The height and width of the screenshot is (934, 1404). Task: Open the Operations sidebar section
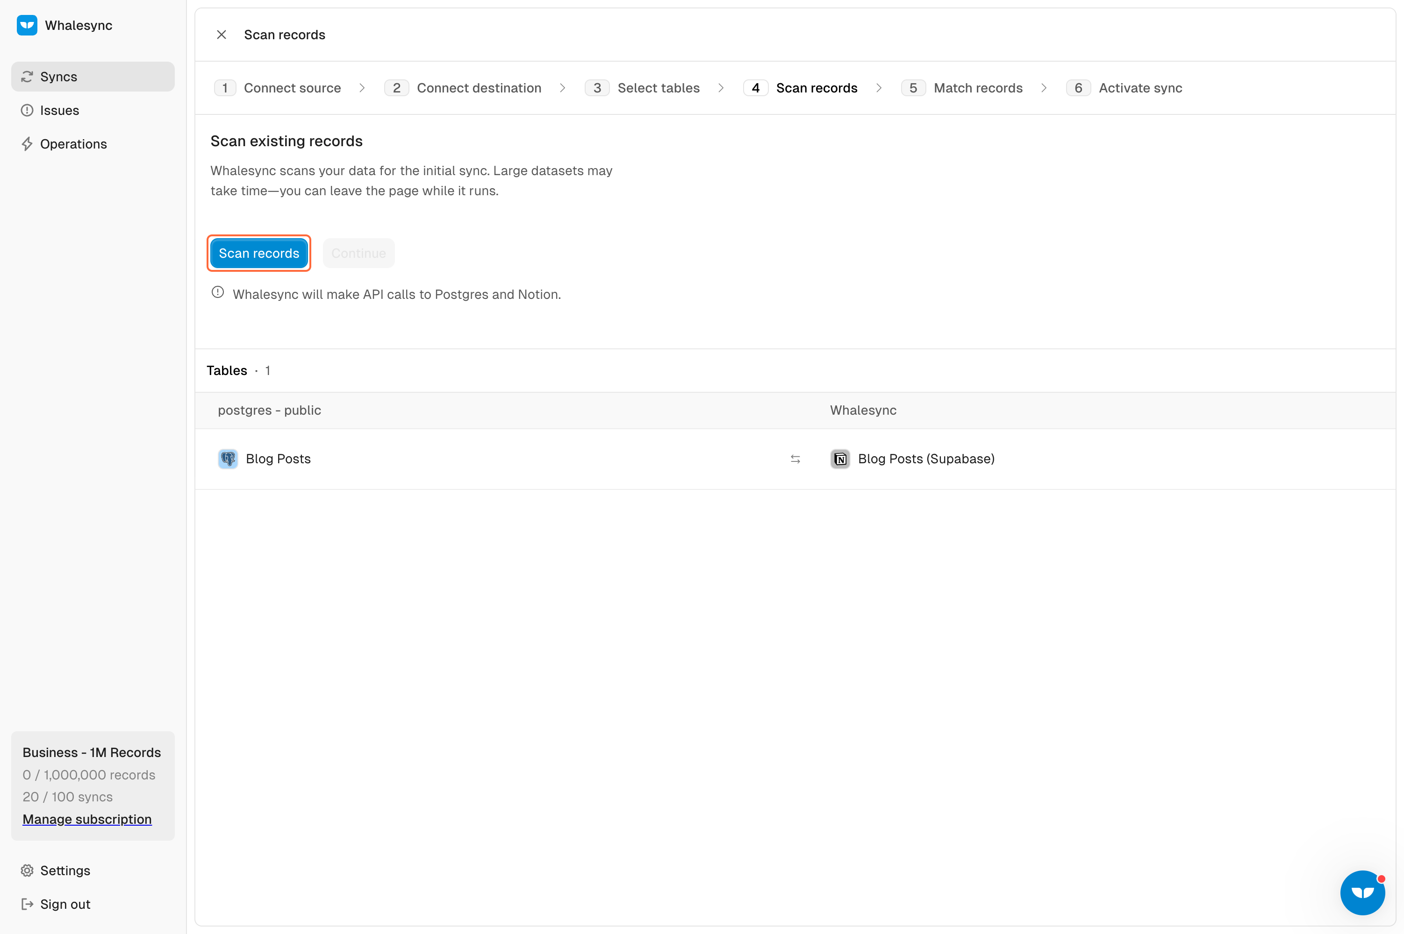pos(93,143)
